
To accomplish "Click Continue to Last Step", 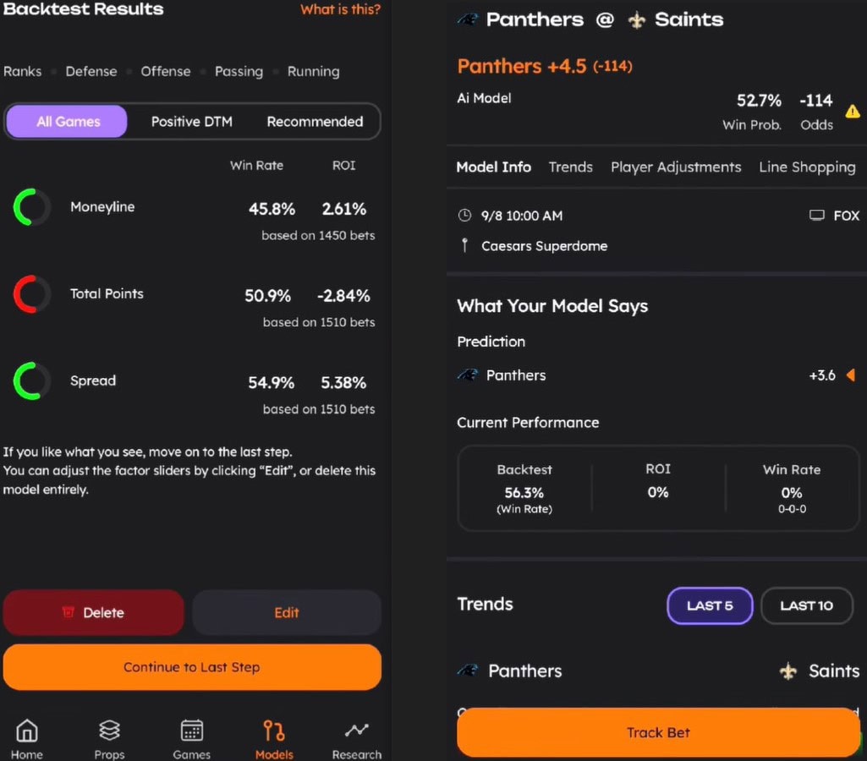I will click(192, 667).
